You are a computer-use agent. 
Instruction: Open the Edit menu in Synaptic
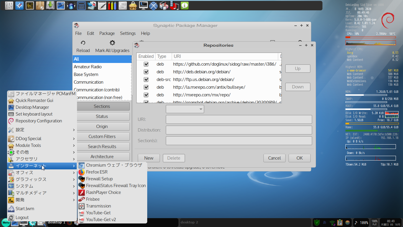coord(91,33)
